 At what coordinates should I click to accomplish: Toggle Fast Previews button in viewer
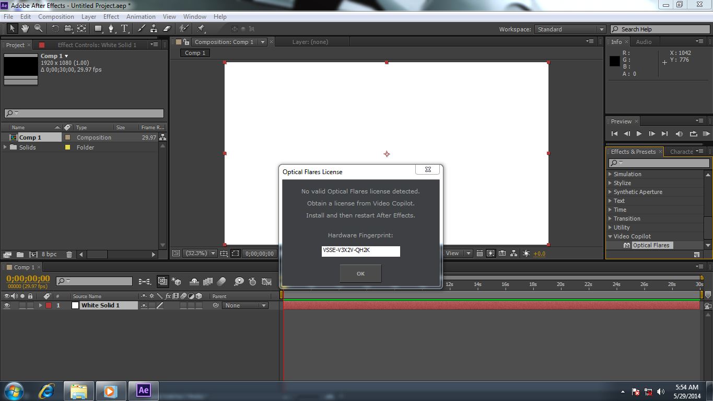[490, 254]
